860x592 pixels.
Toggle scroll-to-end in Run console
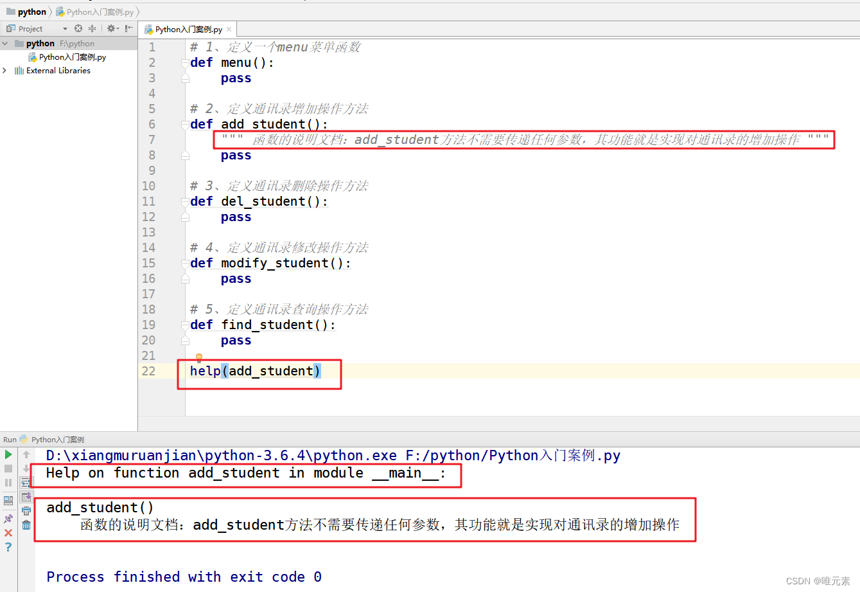click(x=26, y=497)
